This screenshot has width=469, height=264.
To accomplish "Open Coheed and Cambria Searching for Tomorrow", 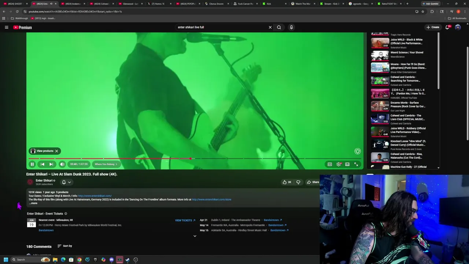I will click(399, 81).
